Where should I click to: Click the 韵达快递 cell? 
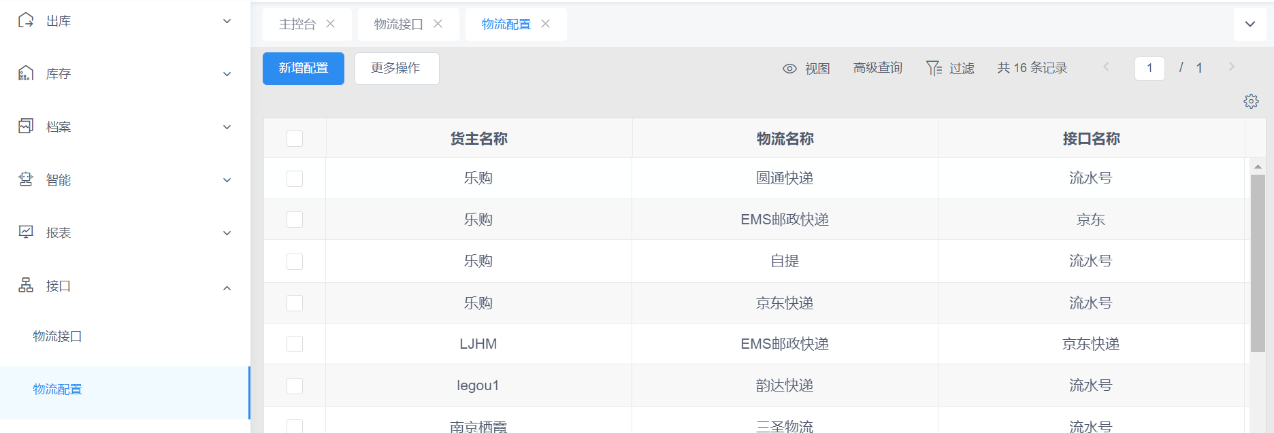click(785, 385)
